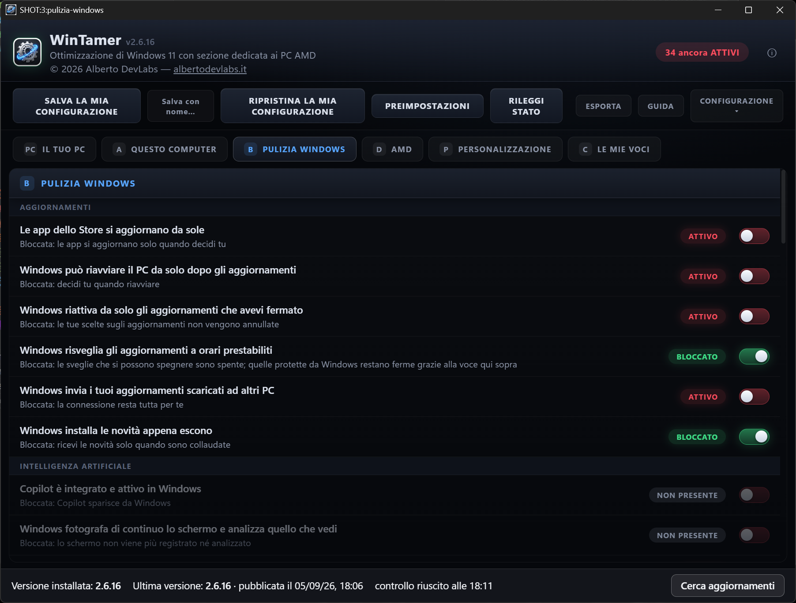Click ATTIVO badge for Store apps row
This screenshot has width=796, height=603.
(703, 236)
